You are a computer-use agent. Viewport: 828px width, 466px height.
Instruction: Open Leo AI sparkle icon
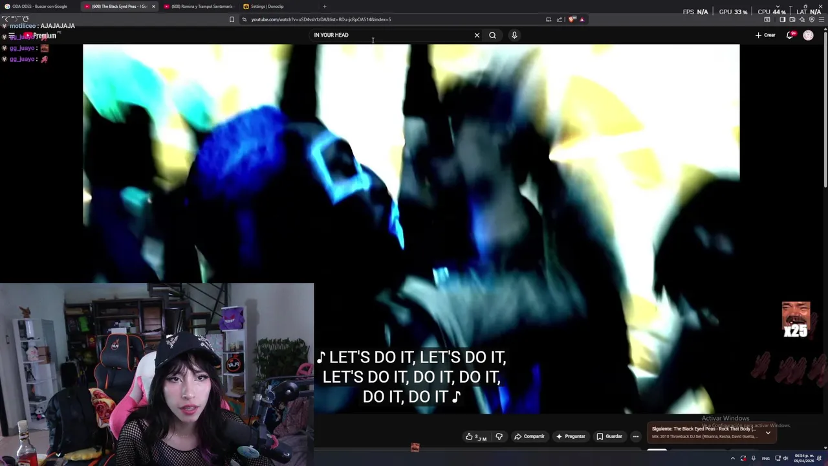[x=801, y=19]
